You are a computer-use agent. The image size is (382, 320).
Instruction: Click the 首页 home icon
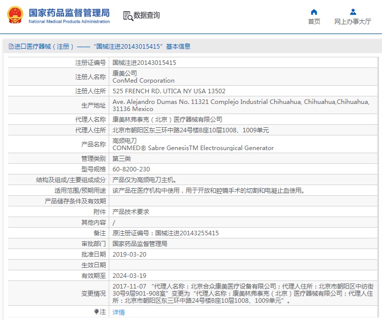[x=314, y=12]
